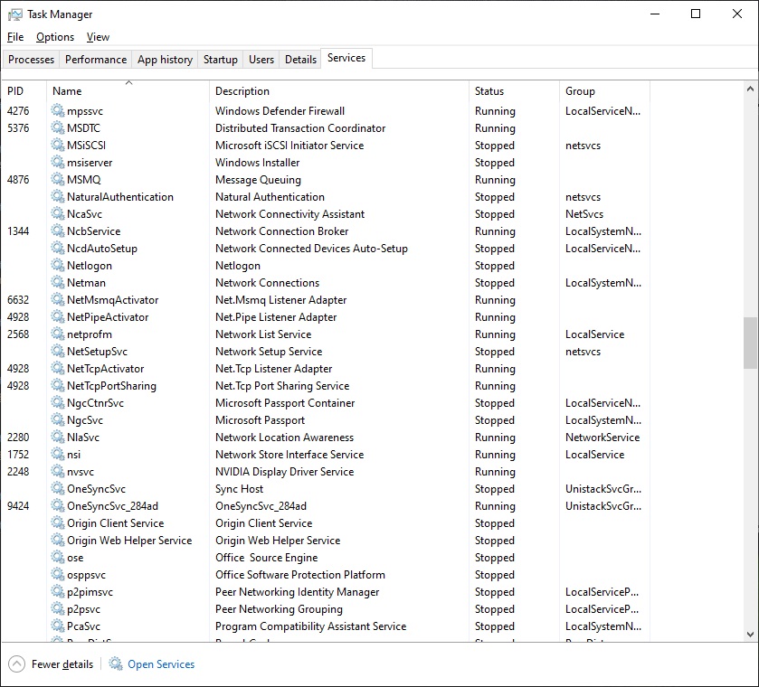Click the gear icon beside NaturalAuthentication
The height and width of the screenshot is (687, 759).
pyautogui.click(x=58, y=196)
